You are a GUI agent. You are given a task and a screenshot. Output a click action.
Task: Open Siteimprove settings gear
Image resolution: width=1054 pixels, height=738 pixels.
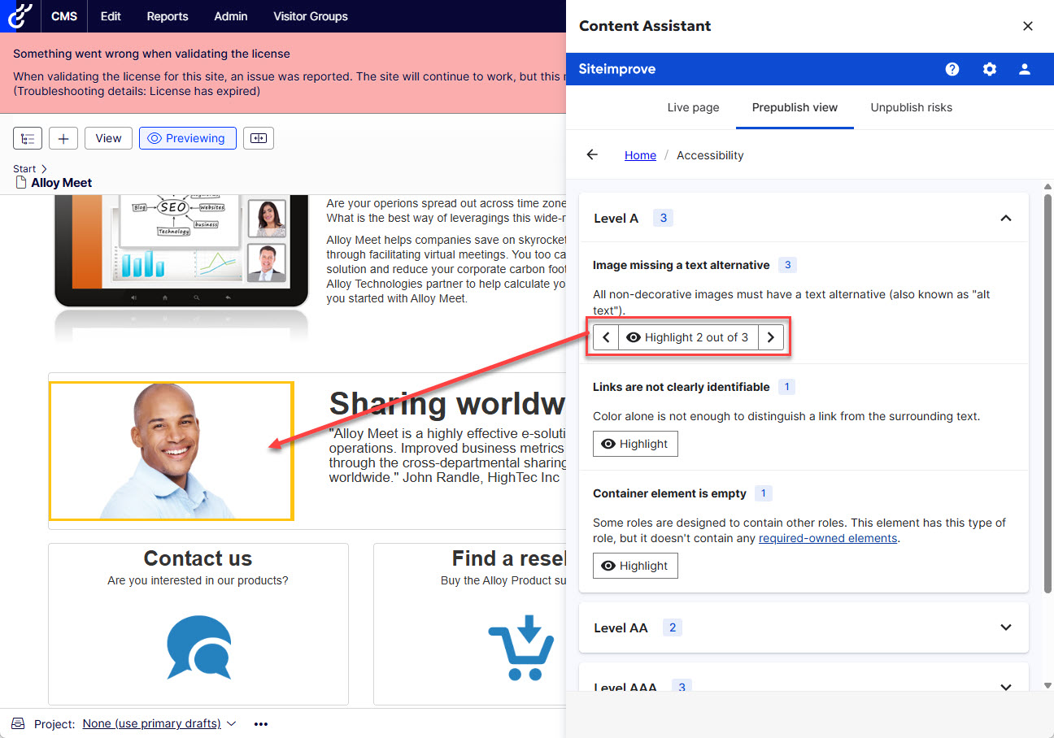[990, 69]
